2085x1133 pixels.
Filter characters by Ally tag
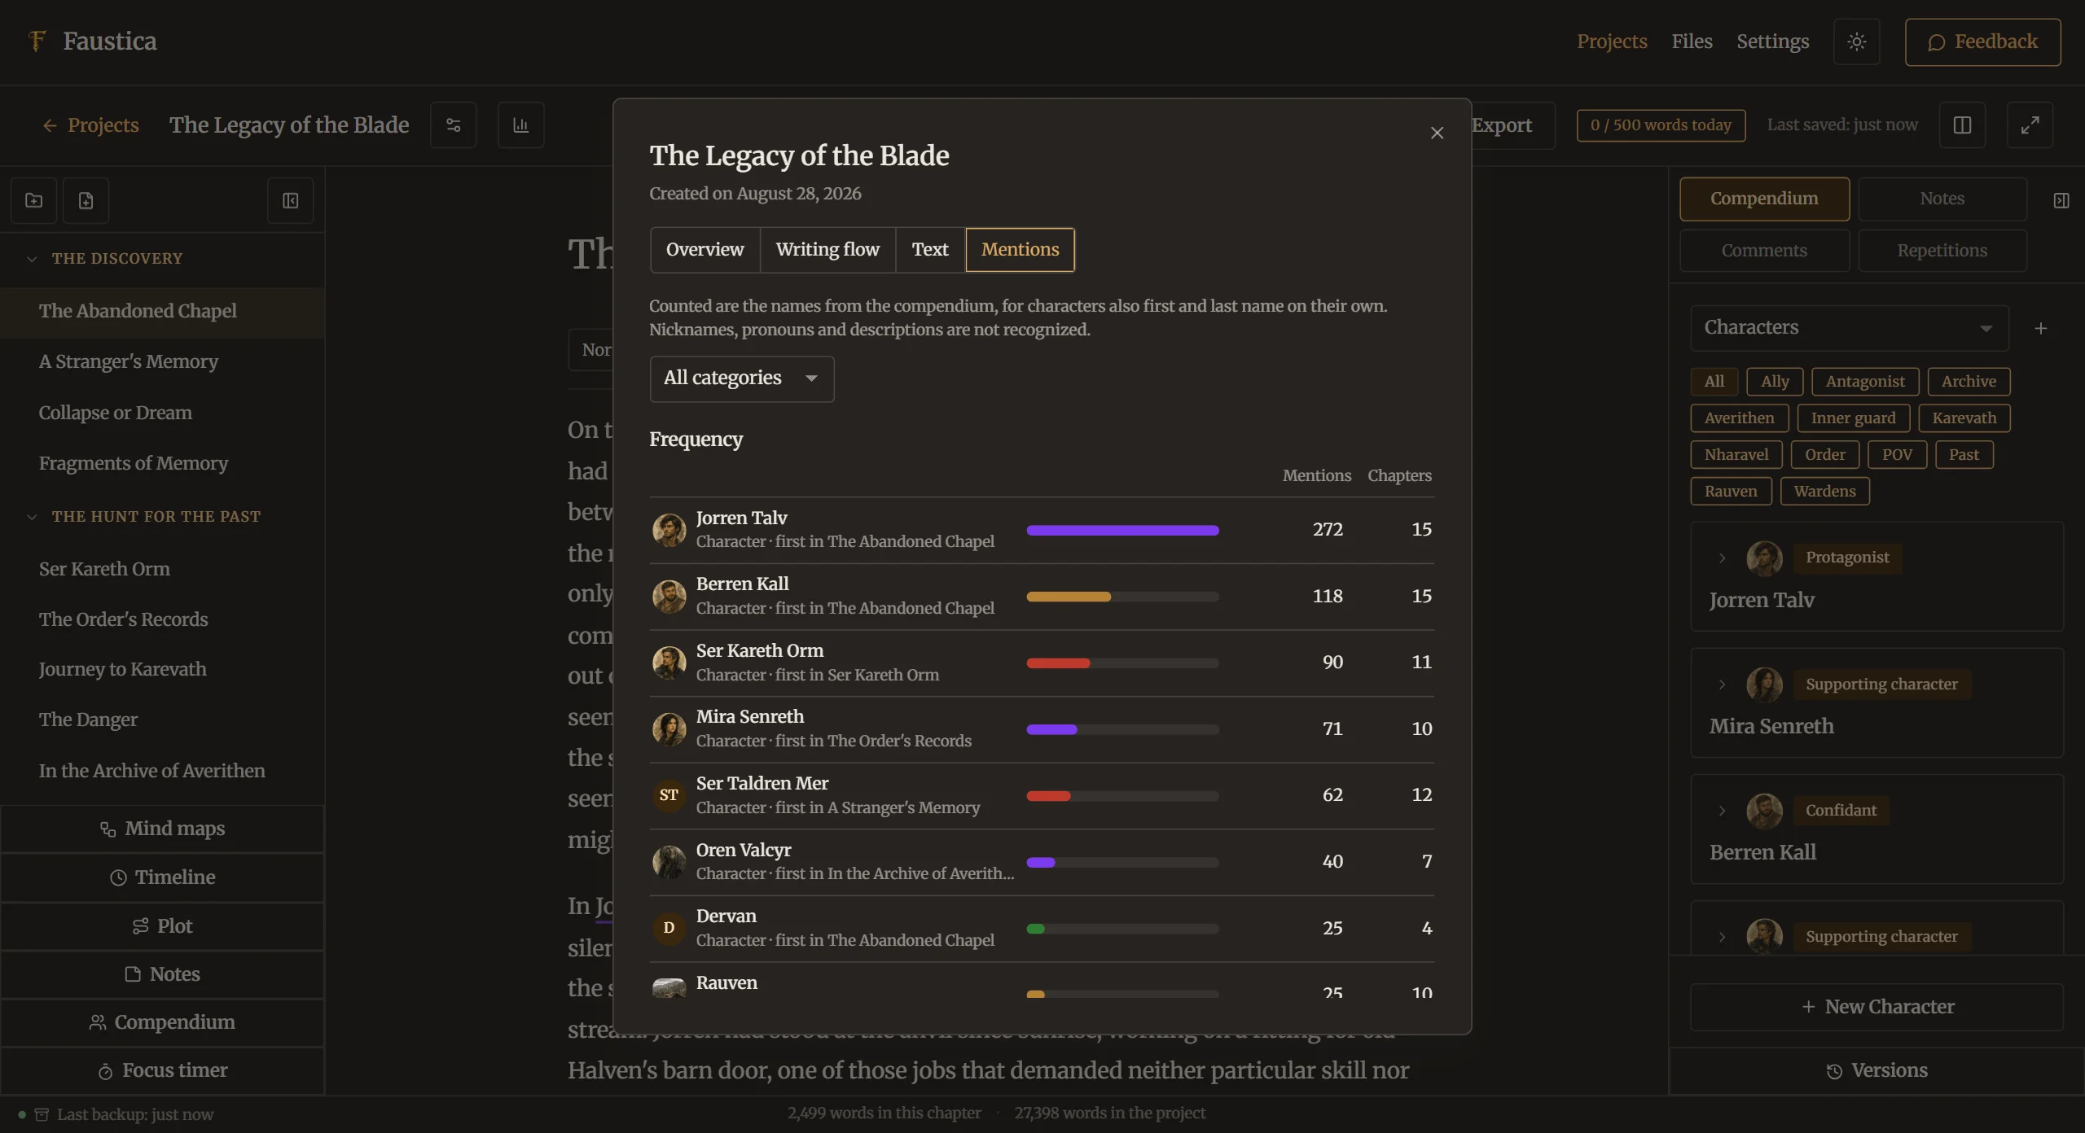pyautogui.click(x=1775, y=382)
